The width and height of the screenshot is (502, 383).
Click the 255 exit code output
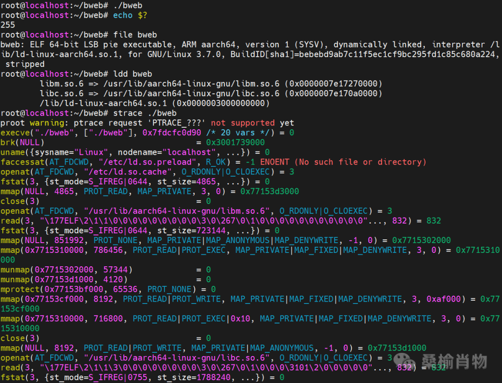click(8, 25)
